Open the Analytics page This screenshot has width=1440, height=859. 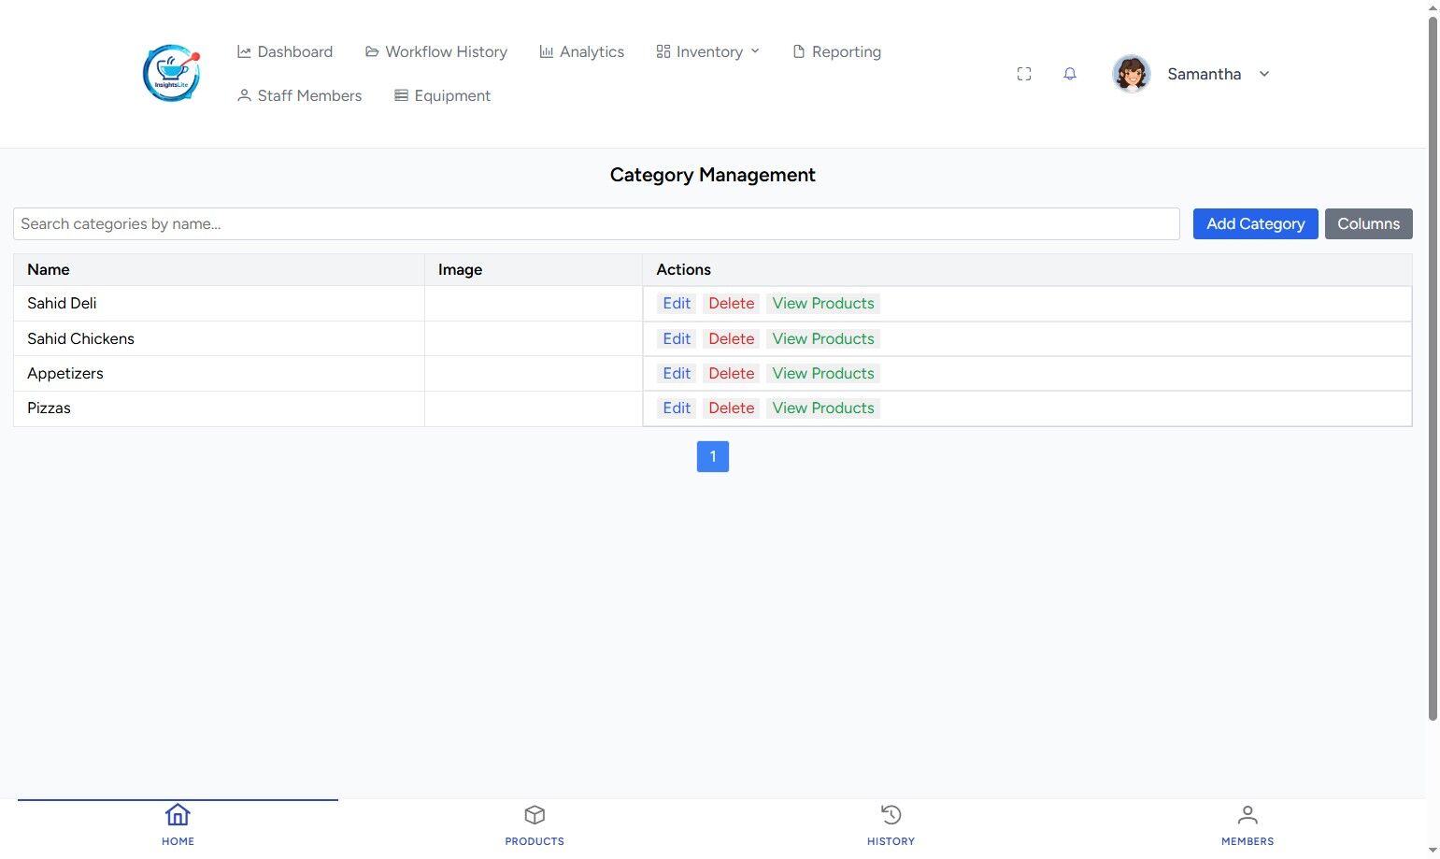coord(581,51)
